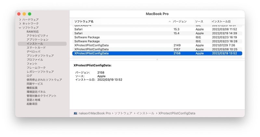Image resolution: width=260 pixels, height=137 pixels.
Task: Open 管理対象のクライアント sidebar item
Action: [x=42, y=96]
